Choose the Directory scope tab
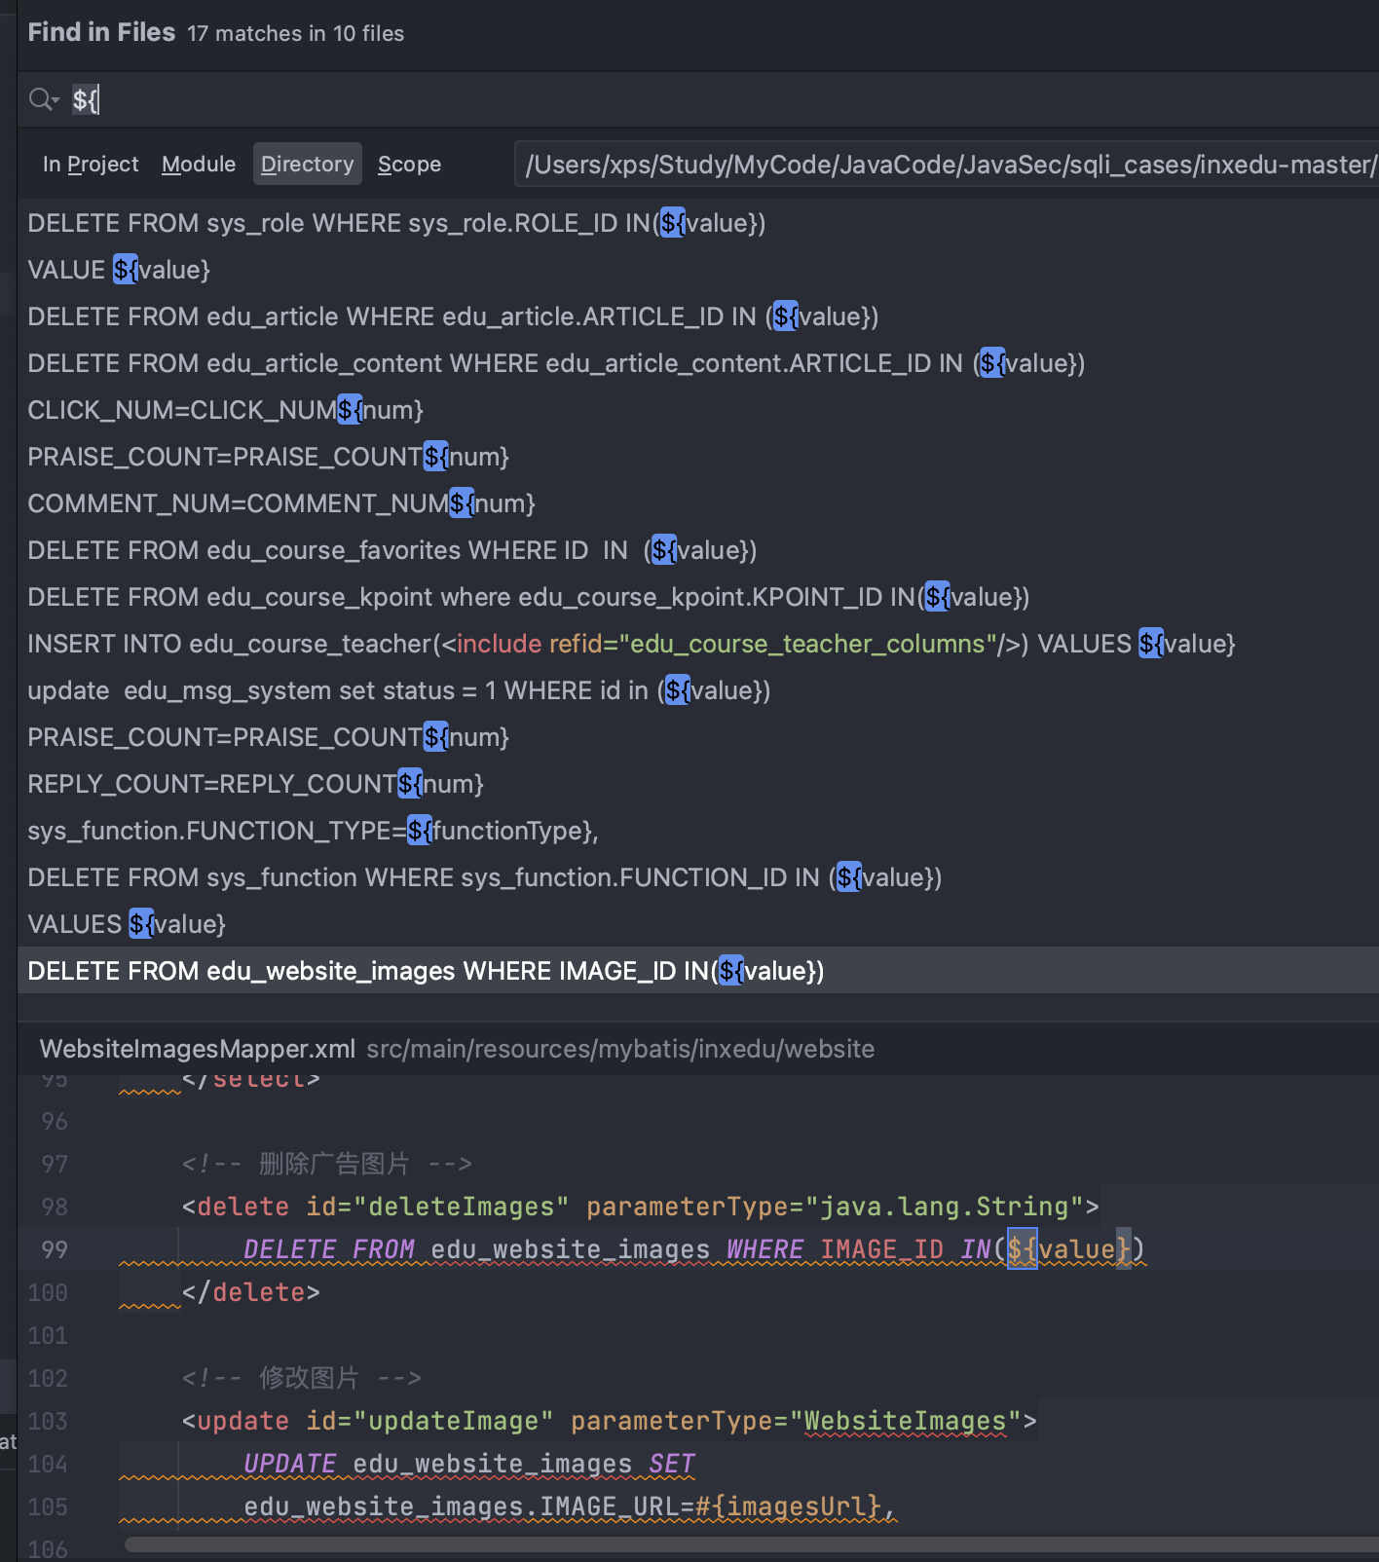The width and height of the screenshot is (1379, 1562). tap(307, 165)
